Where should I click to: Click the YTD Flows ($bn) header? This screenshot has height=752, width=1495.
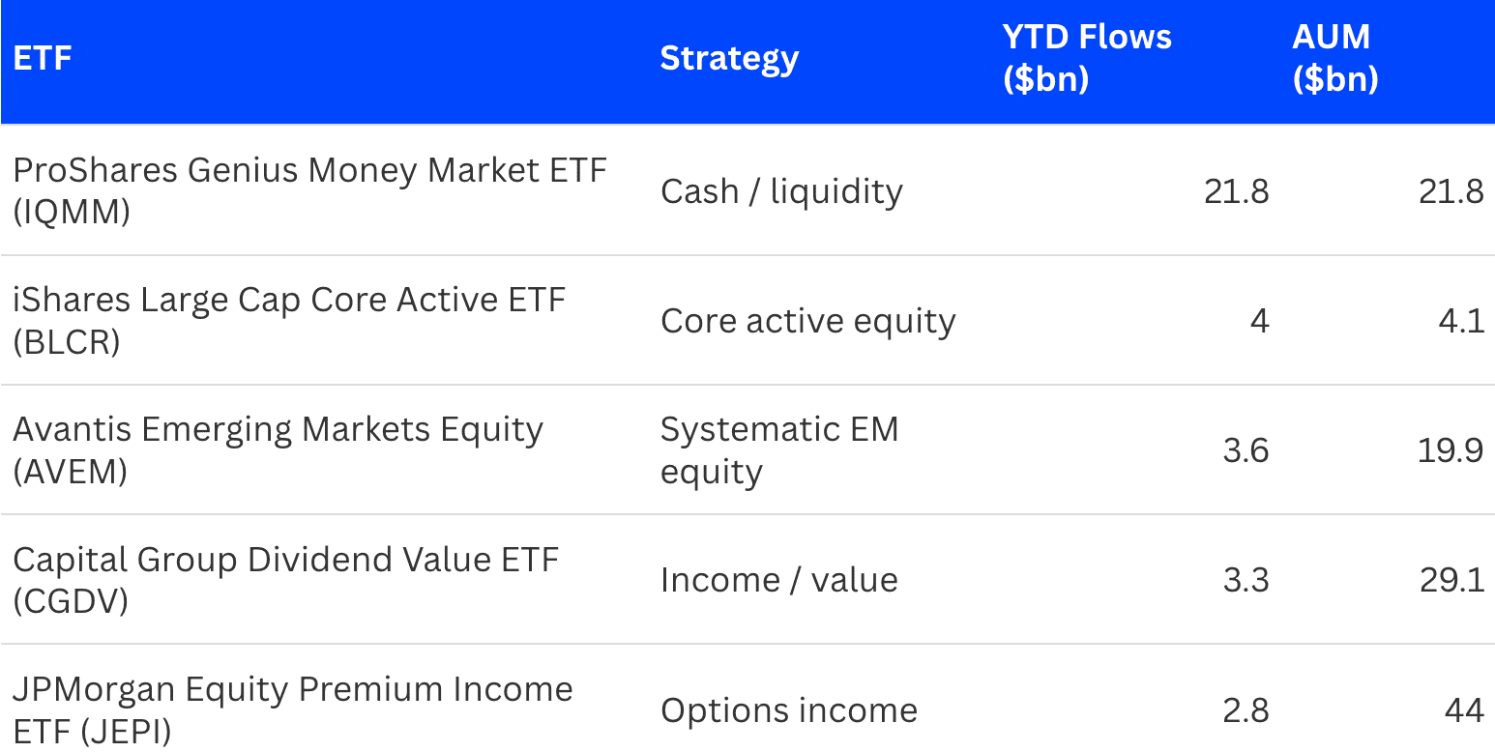[1087, 58]
